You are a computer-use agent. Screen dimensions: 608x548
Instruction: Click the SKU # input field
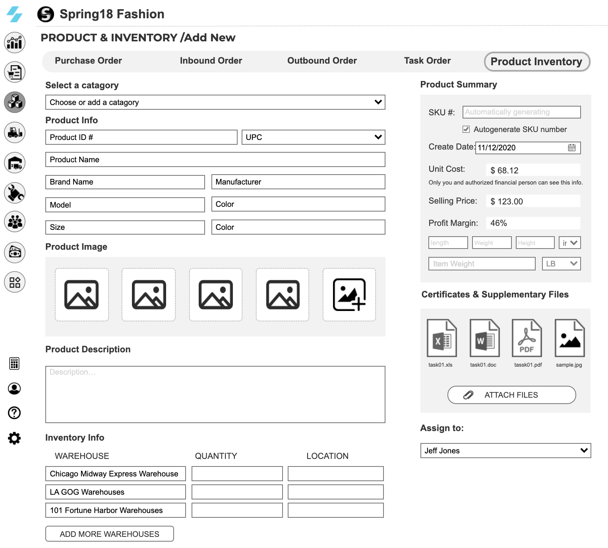point(522,112)
